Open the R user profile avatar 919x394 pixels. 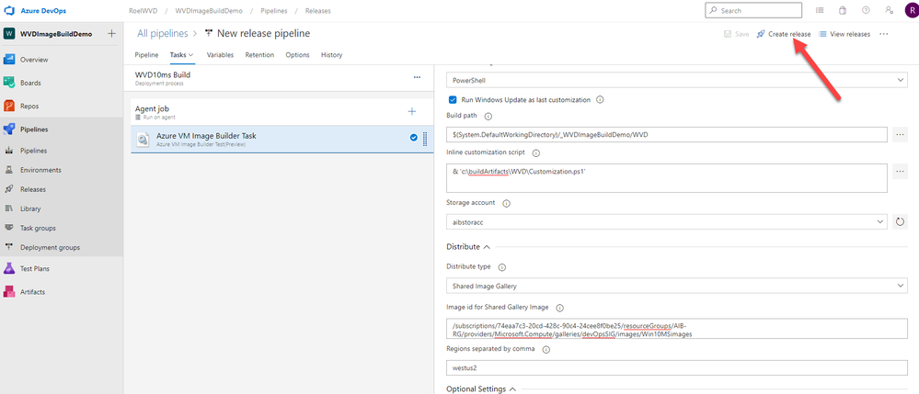coord(910,10)
